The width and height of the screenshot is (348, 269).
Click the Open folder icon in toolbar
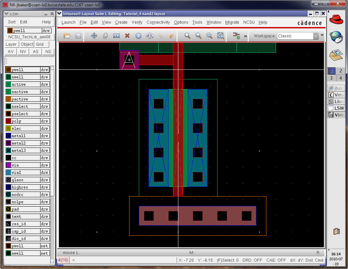tap(67, 36)
